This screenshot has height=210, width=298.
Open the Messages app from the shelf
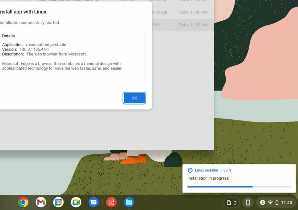tap(94, 202)
